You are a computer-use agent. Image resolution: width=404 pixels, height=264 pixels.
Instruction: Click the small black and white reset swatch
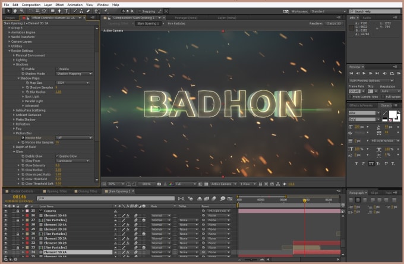click(384, 120)
